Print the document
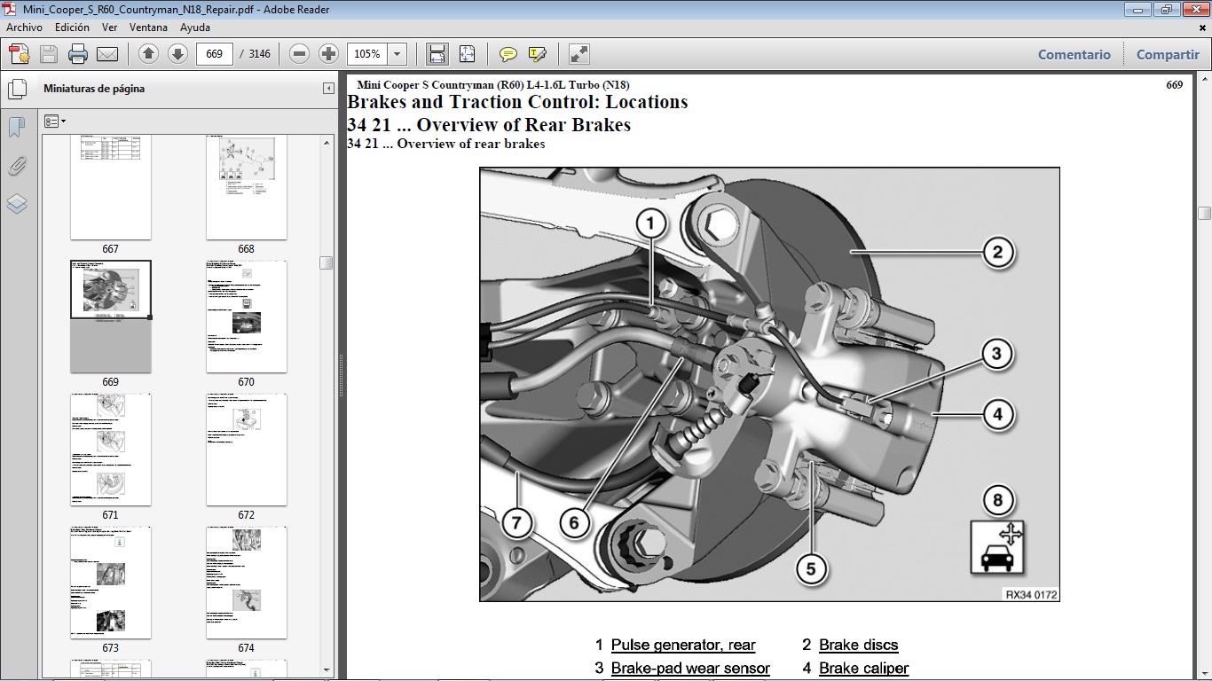The height and width of the screenshot is (681, 1212). [78, 53]
